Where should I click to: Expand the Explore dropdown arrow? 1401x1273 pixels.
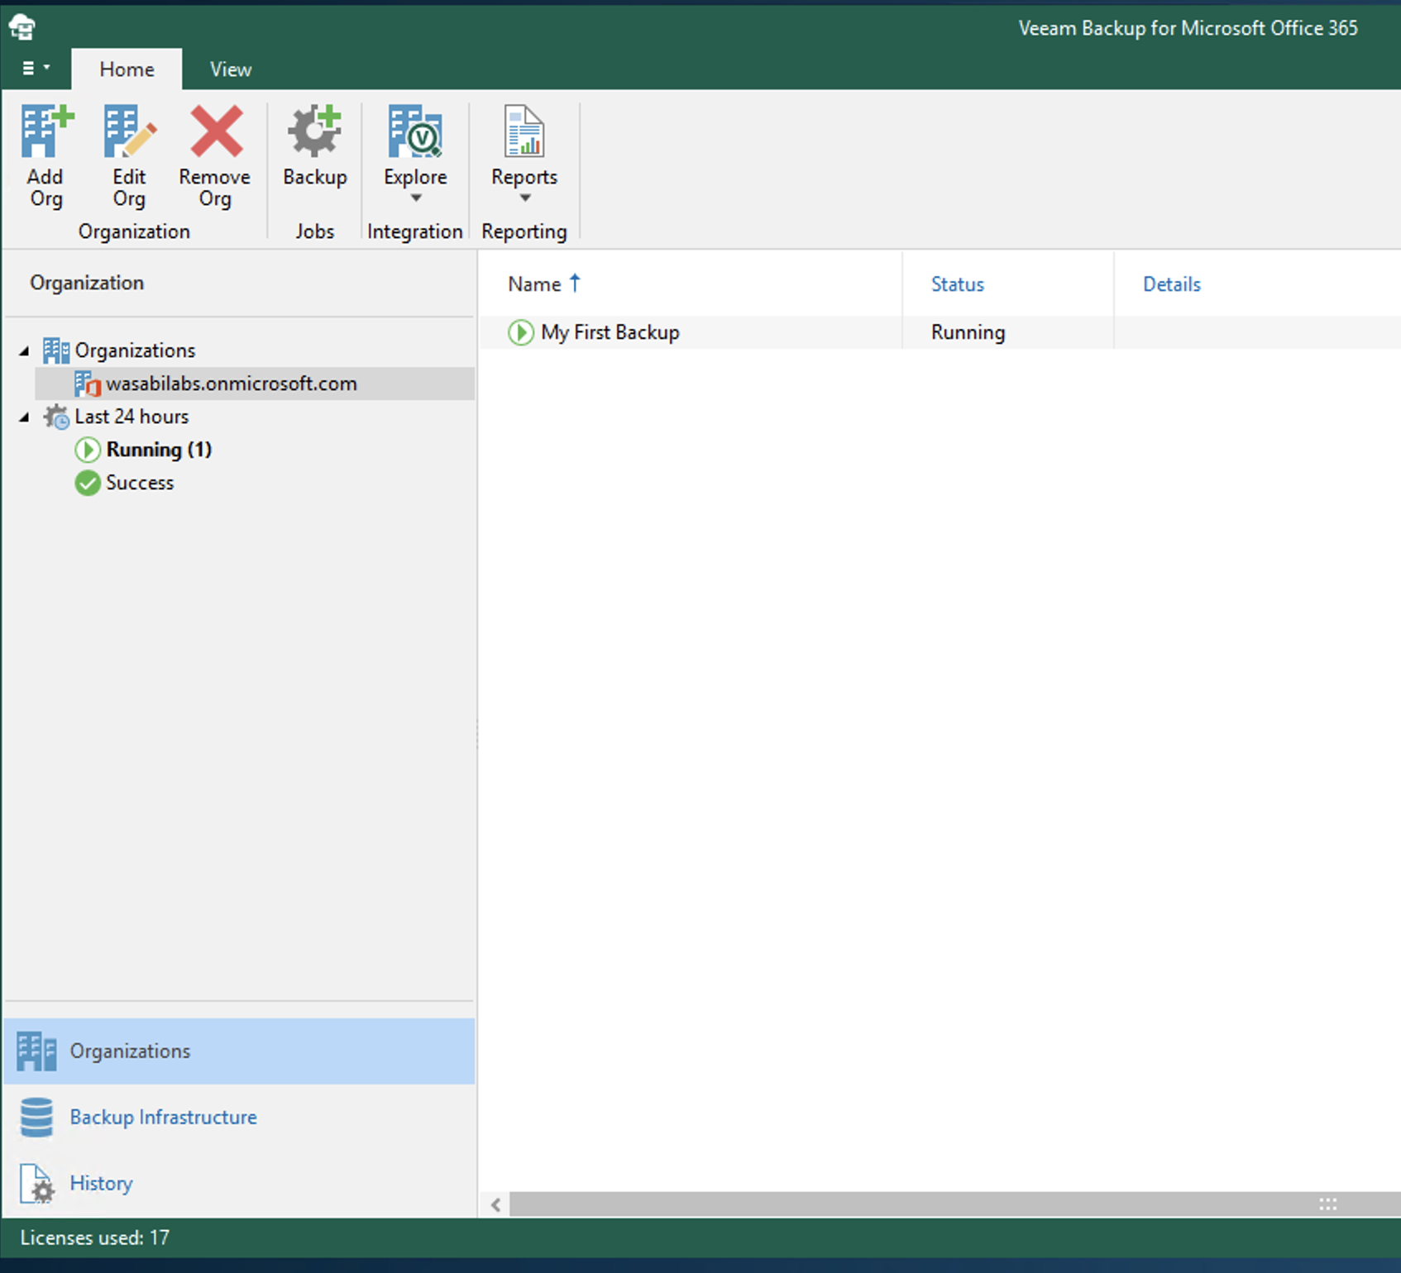coord(416,198)
